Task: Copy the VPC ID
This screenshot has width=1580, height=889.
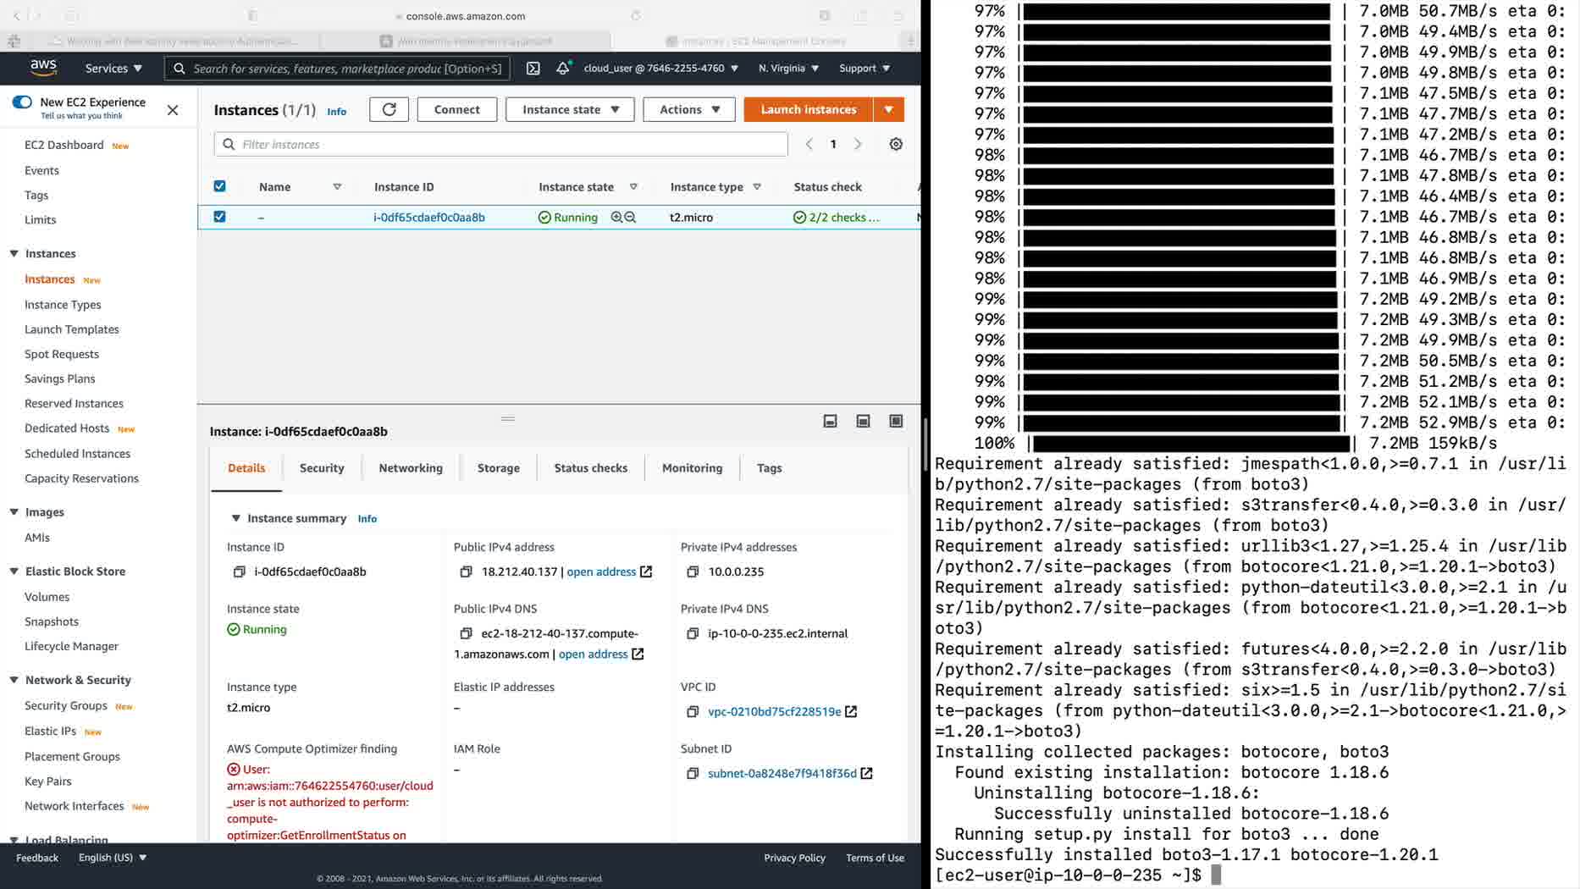Action: (x=693, y=712)
